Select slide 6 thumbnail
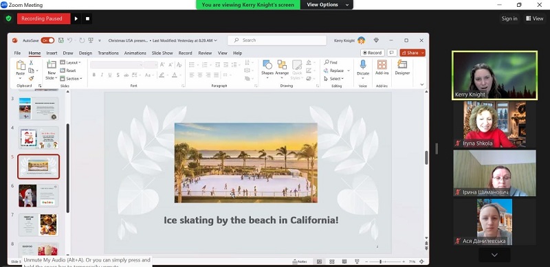Screen dimensions: 550x267 38,196
